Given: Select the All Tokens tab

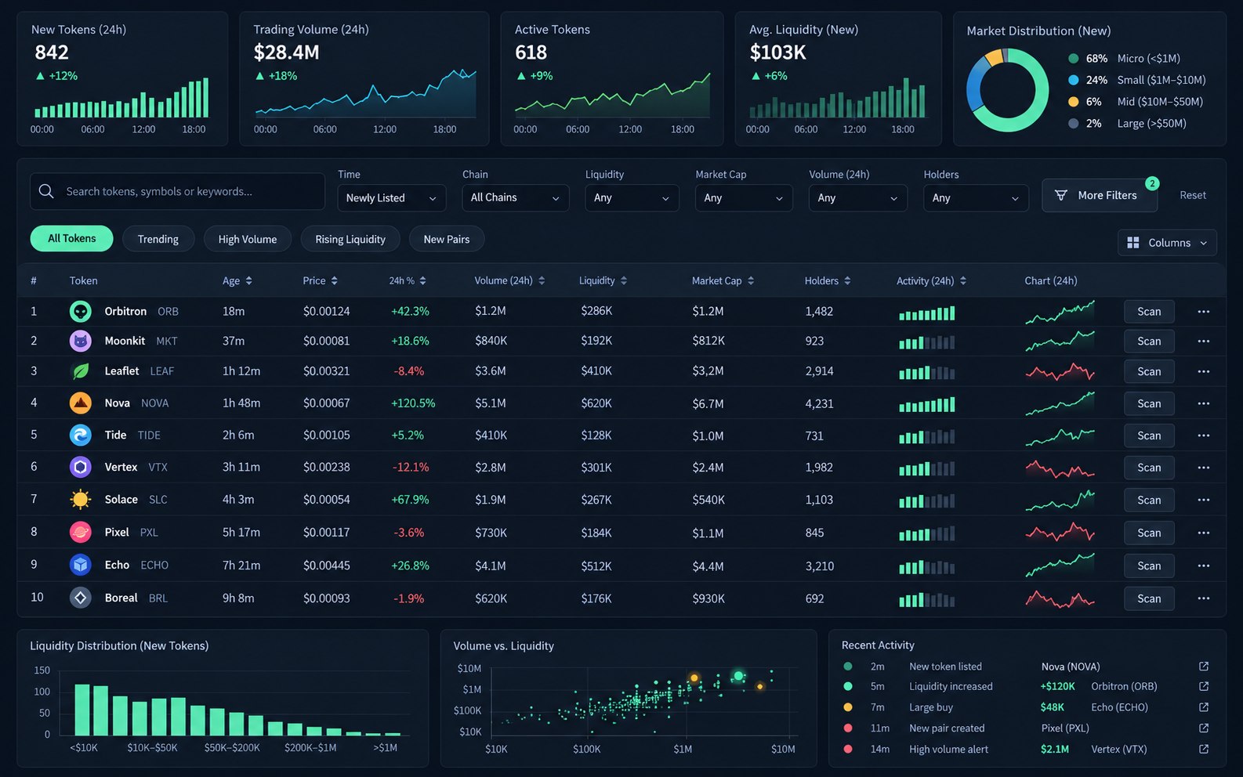Looking at the screenshot, I should click(72, 239).
